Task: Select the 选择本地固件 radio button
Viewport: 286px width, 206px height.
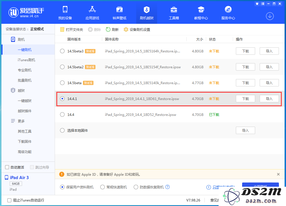Action: click(x=62, y=130)
